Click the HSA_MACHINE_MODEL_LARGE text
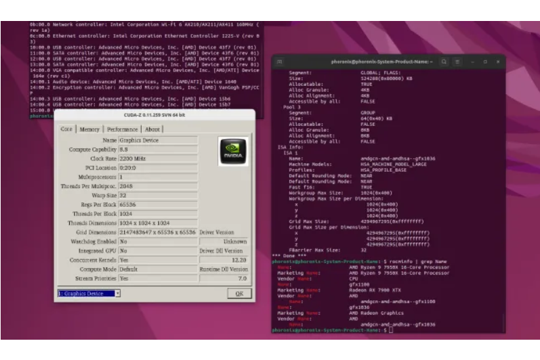The image size is (540, 360). (393, 164)
